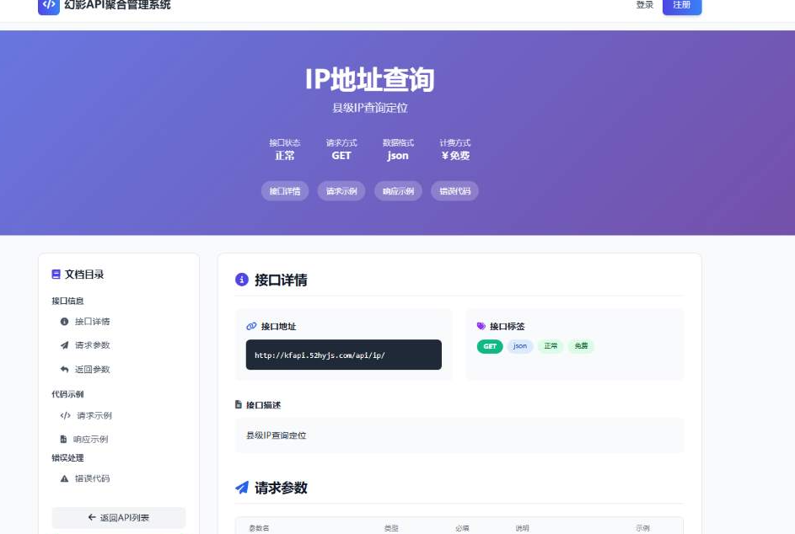This screenshot has width=795, height=534.
Task: Click the paper plane icon beside sidebar 请求参数
Action: pos(64,345)
